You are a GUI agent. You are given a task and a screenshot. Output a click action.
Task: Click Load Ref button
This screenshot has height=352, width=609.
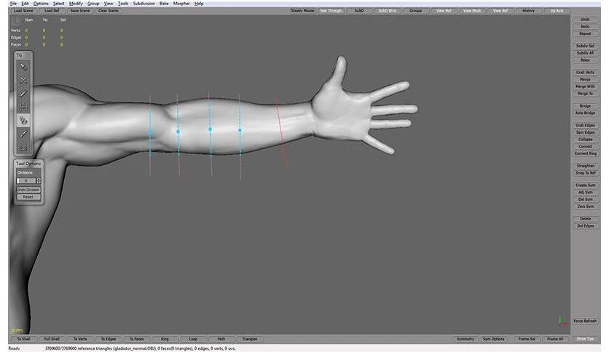pyautogui.click(x=52, y=11)
